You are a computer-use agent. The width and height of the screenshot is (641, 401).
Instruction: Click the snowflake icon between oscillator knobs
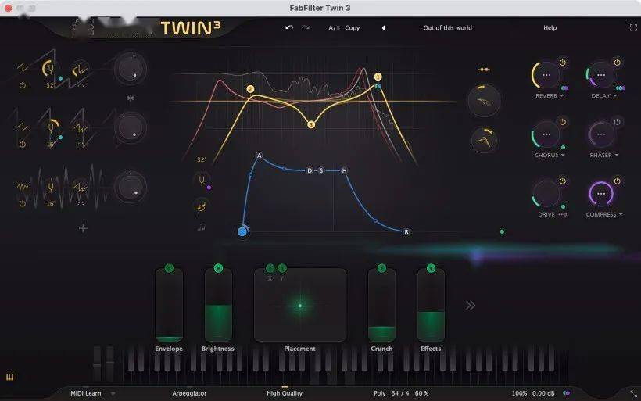tap(131, 98)
